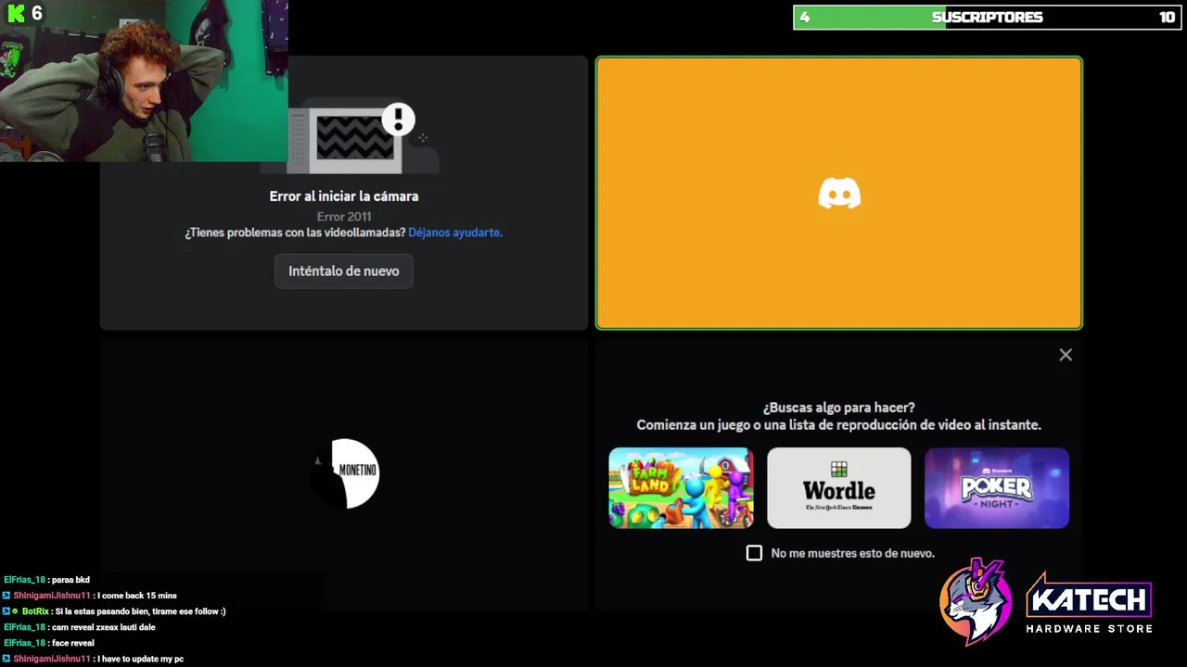
Task: Launch the Farm Land game
Action: pos(681,488)
